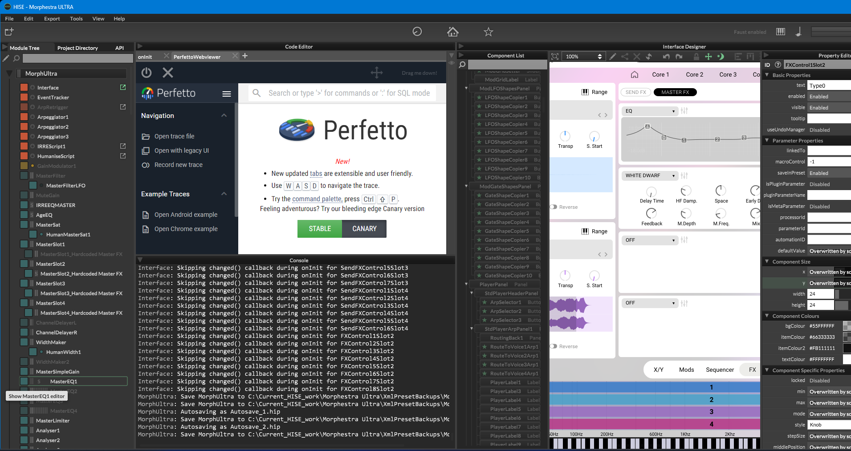The height and width of the screenshot is (451, 851).
Task: Click the EQ slider settings icon
Action: pyautogui.click(x=684, y=111)
